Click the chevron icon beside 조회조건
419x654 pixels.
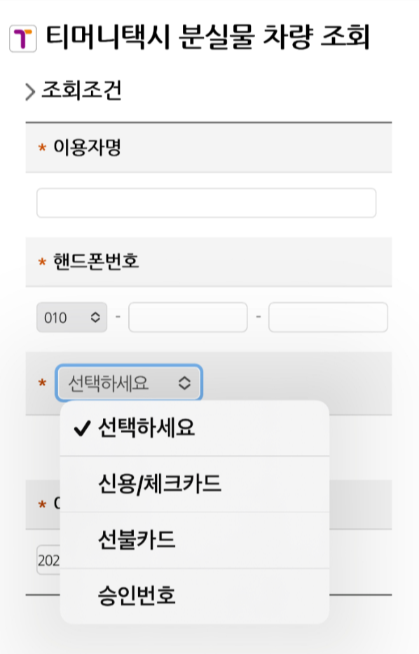point(29,90)
